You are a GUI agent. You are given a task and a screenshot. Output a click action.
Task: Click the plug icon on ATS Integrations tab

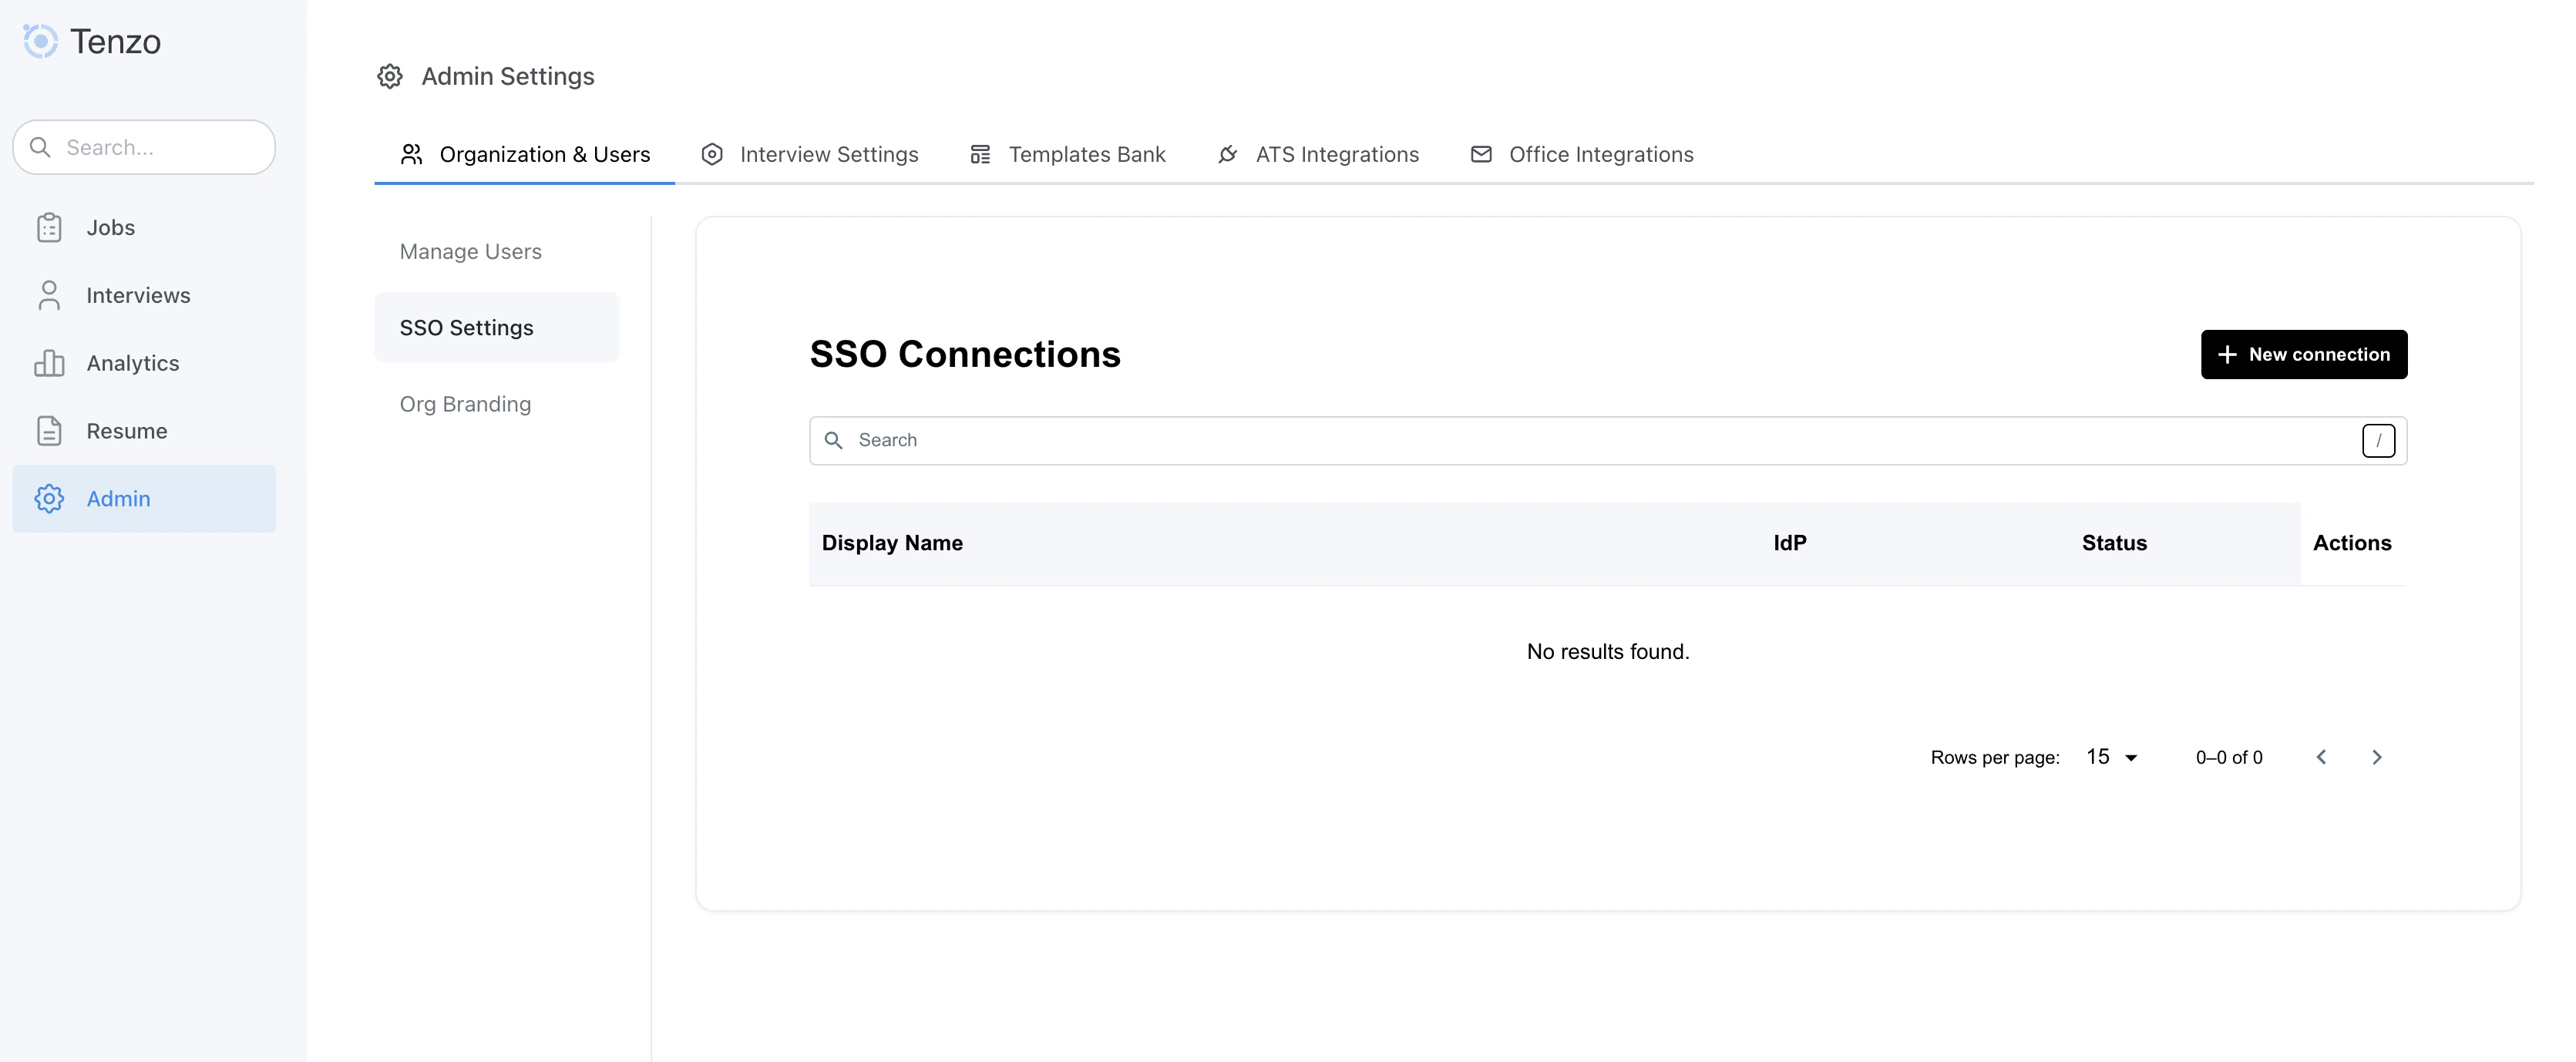(x=1227, y=154)
